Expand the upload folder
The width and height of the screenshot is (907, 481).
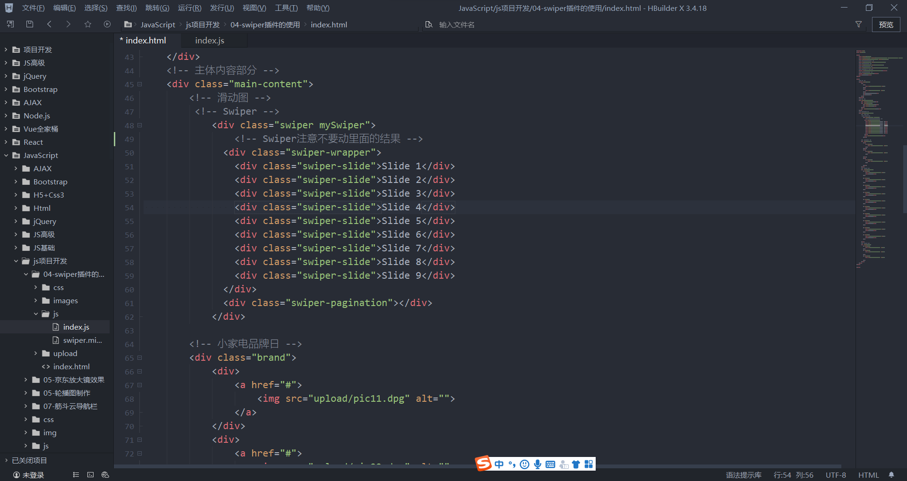pyautogui.click(x=35, y=353)
